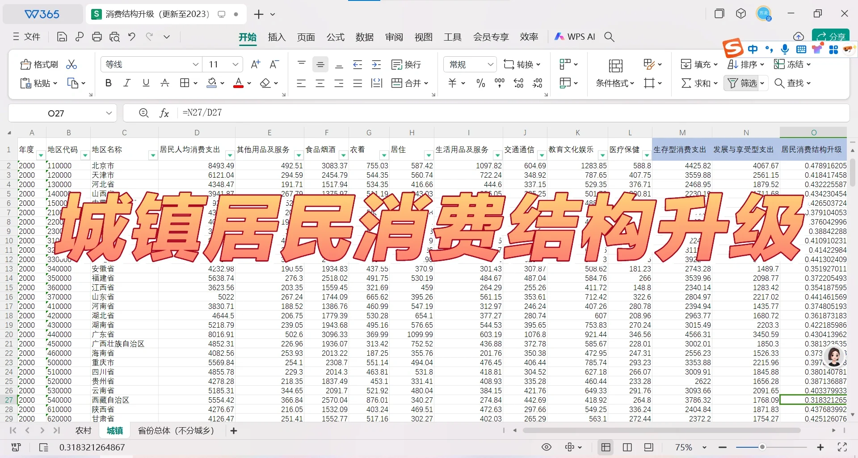Increase indent icon

pyautogui.click(x=376, y=64)
